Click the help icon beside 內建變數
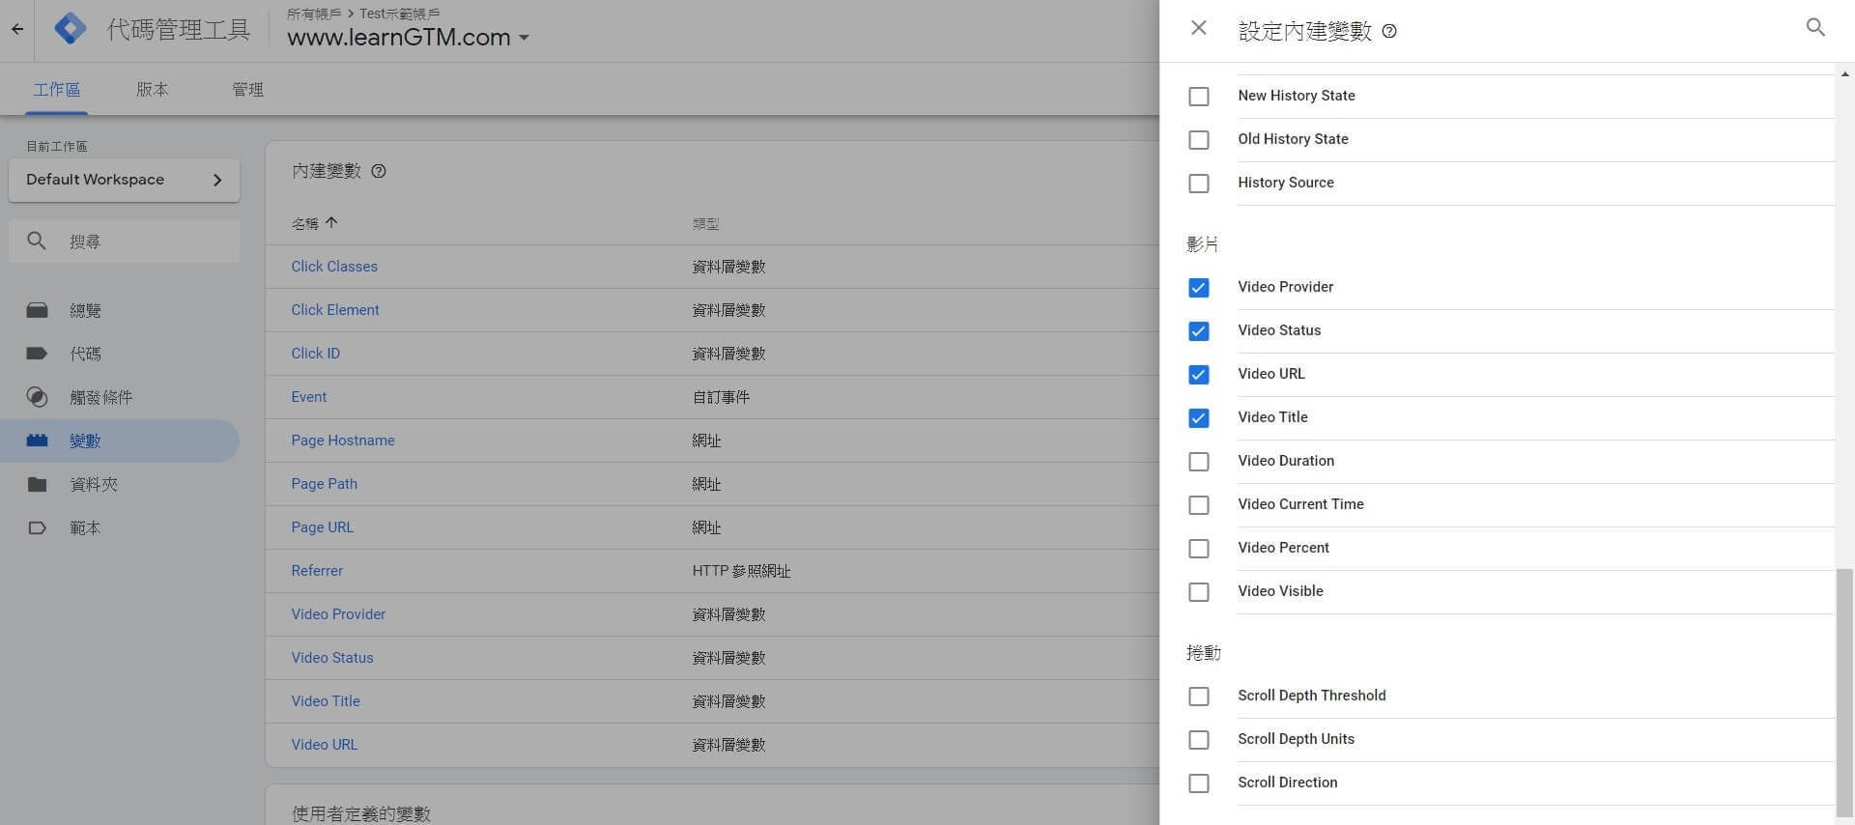Image resolution: width=1855 pixels, height=825 pixels. (x=379, y=171)
